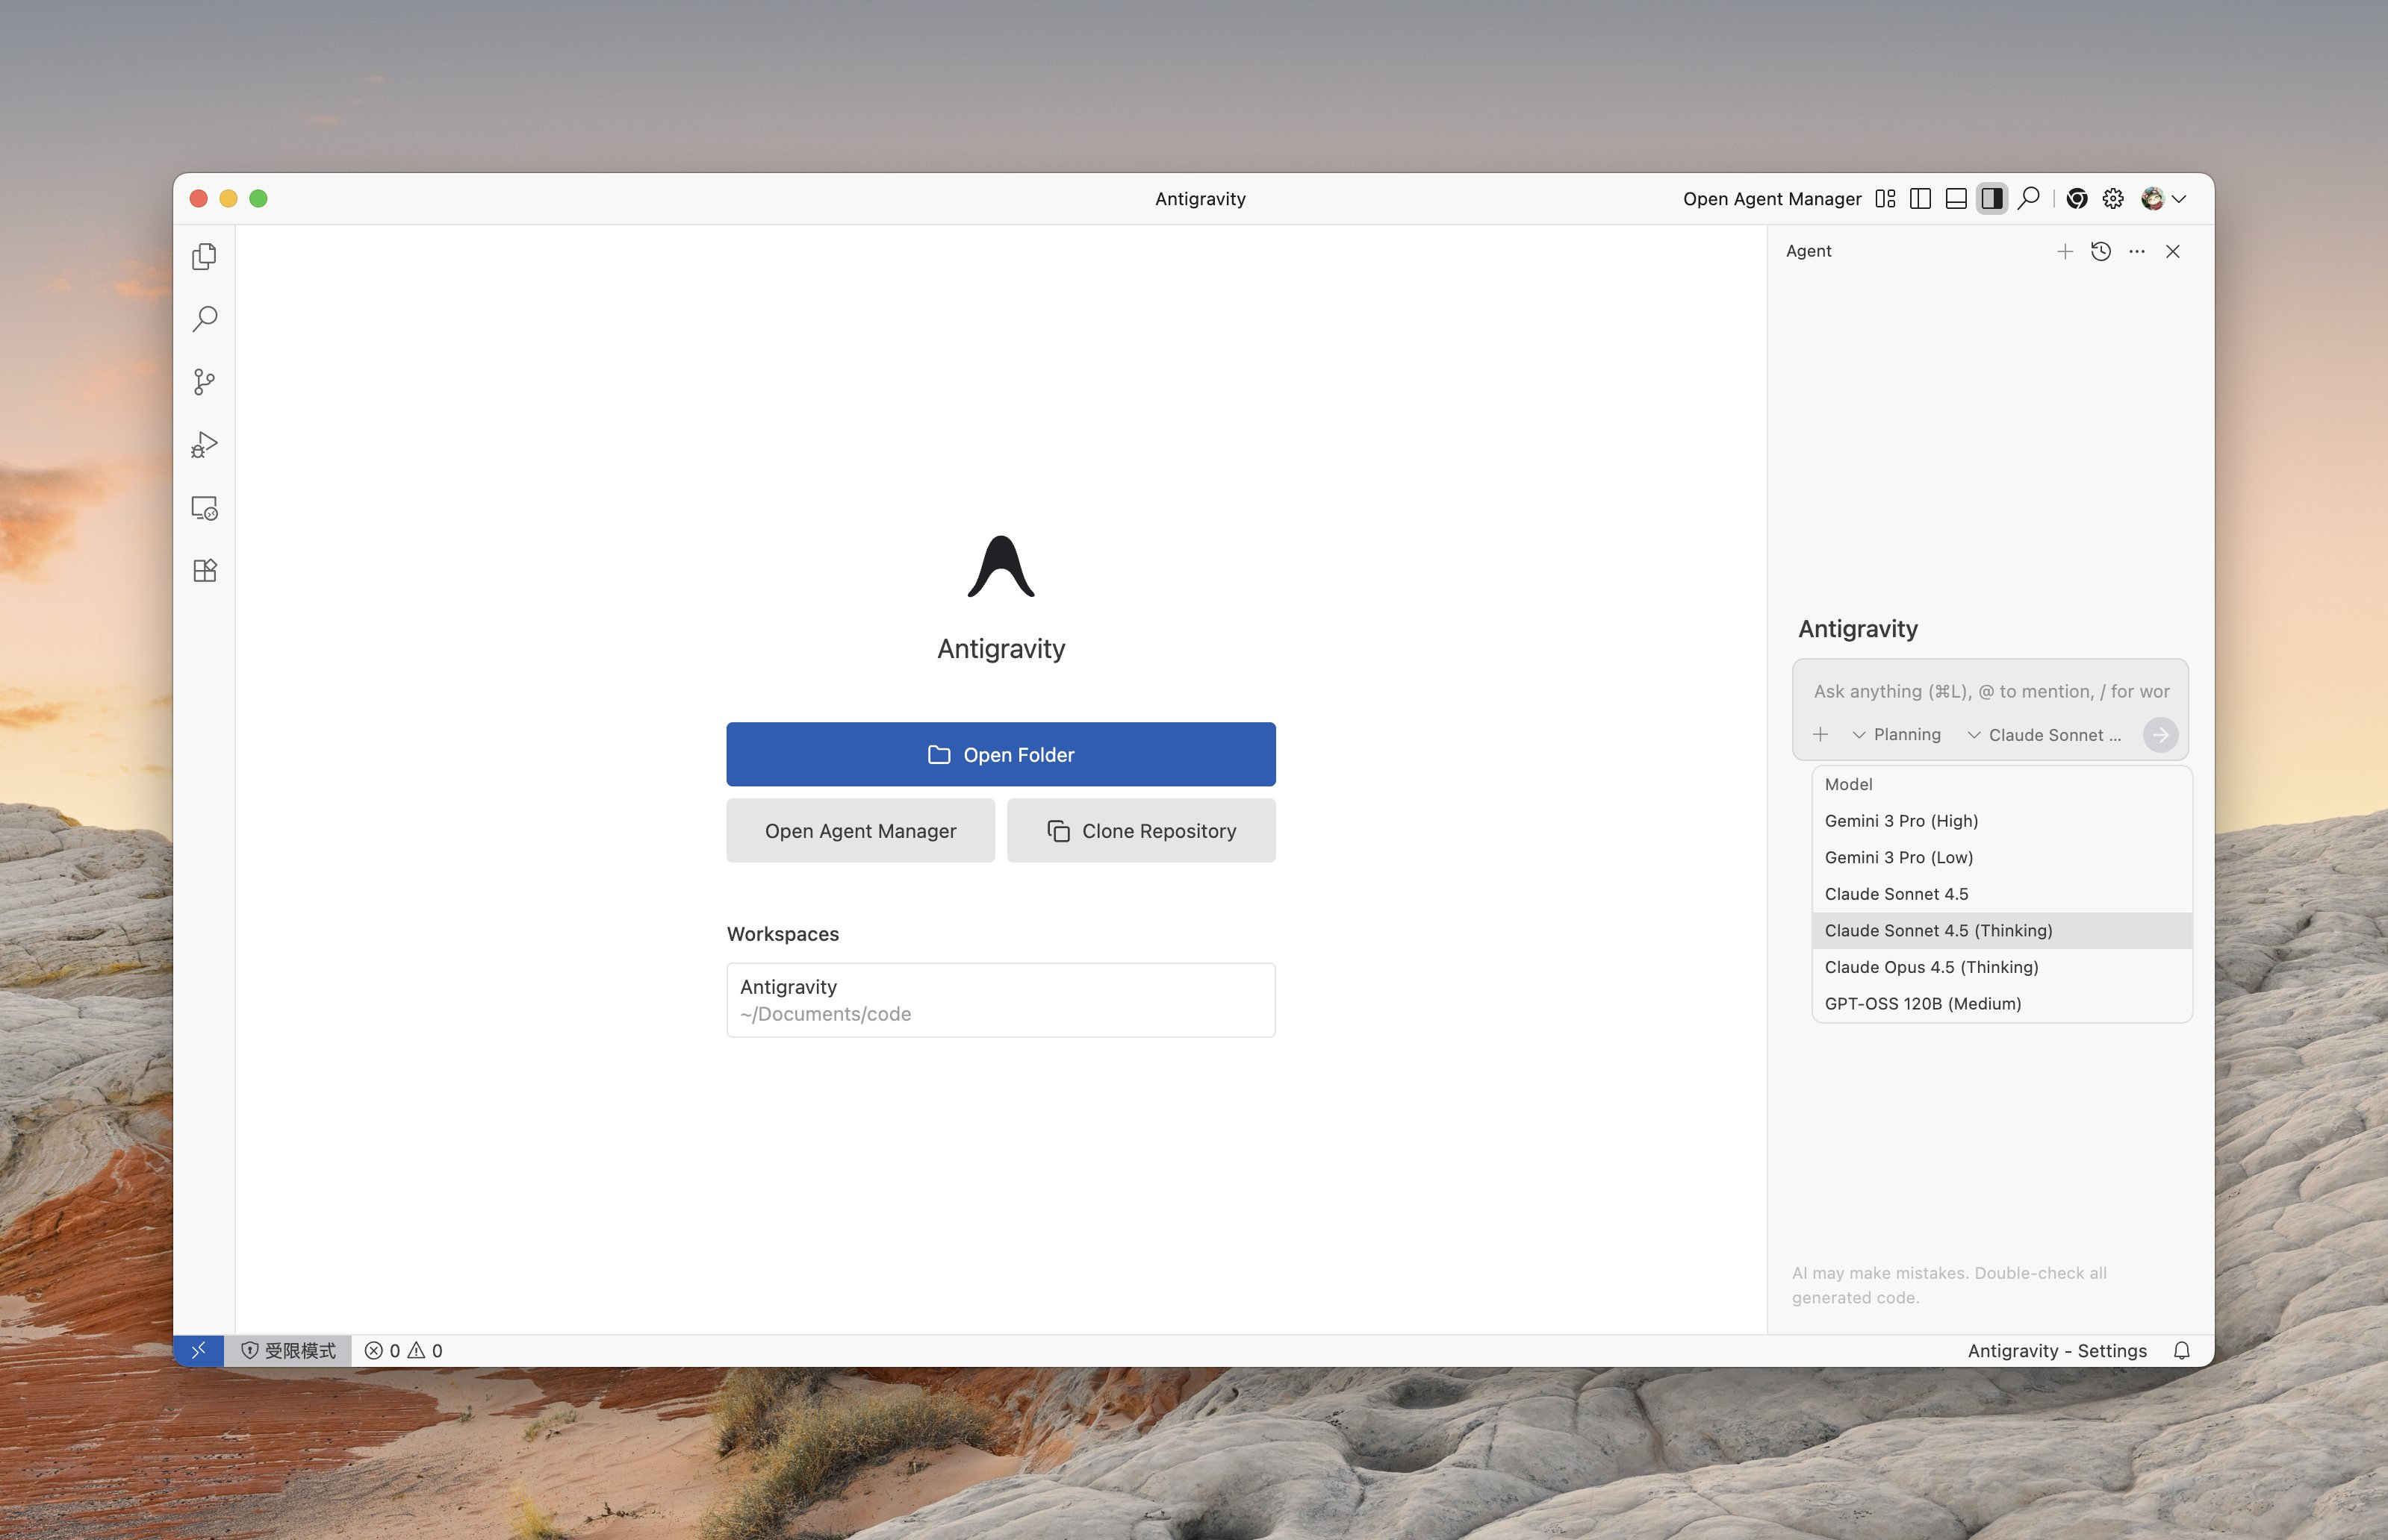Toggle the primary side bar layout icon
This screenshot has height=1540, width=2388.
pyautogui.click(x=1920, y=198)
